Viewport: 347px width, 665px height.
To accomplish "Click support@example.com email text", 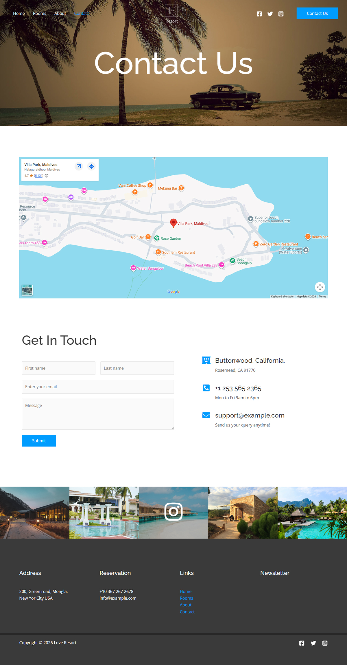I will (x=250, y=415).
